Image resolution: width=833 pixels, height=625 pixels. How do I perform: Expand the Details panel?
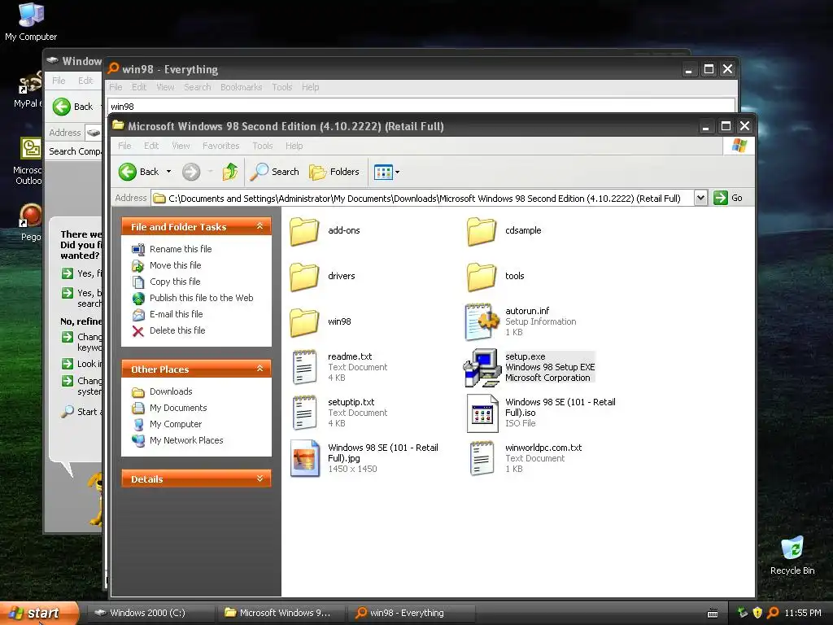pyautogui.click(x=259, y=479)
